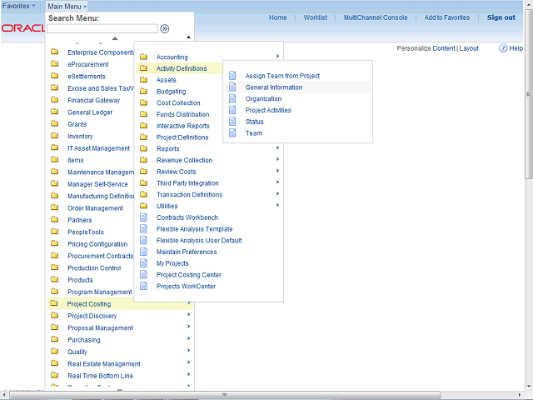Collapse the Main Menu dropdown
This screenshot has width=533, height=400.
(x=67, y=6)
